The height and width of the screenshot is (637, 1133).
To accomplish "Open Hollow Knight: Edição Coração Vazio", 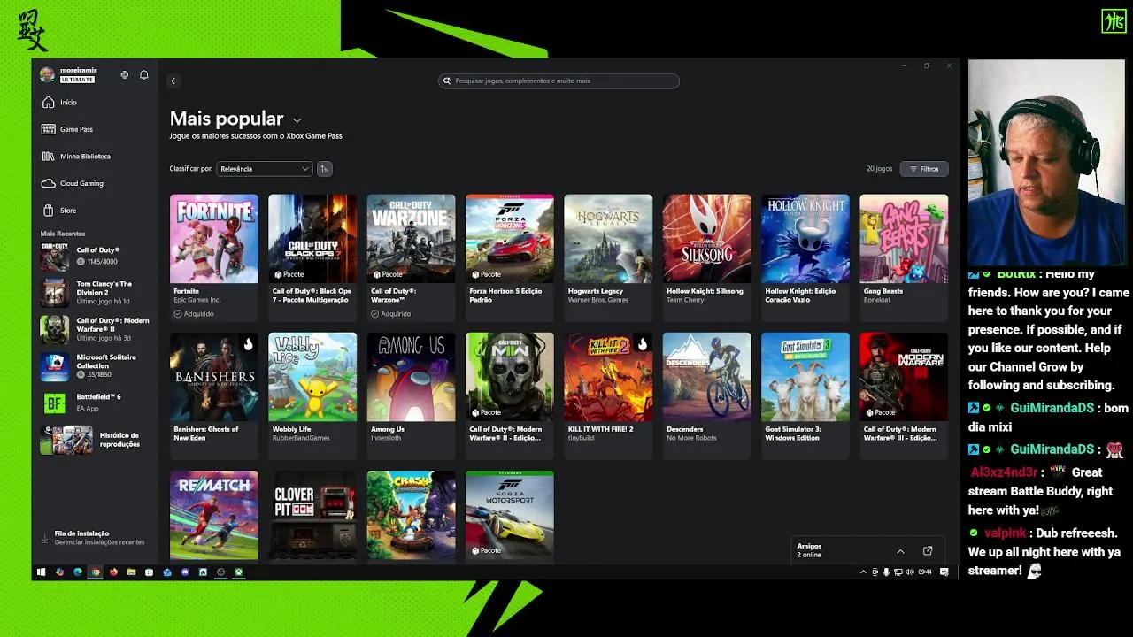I will click(805, 257).
